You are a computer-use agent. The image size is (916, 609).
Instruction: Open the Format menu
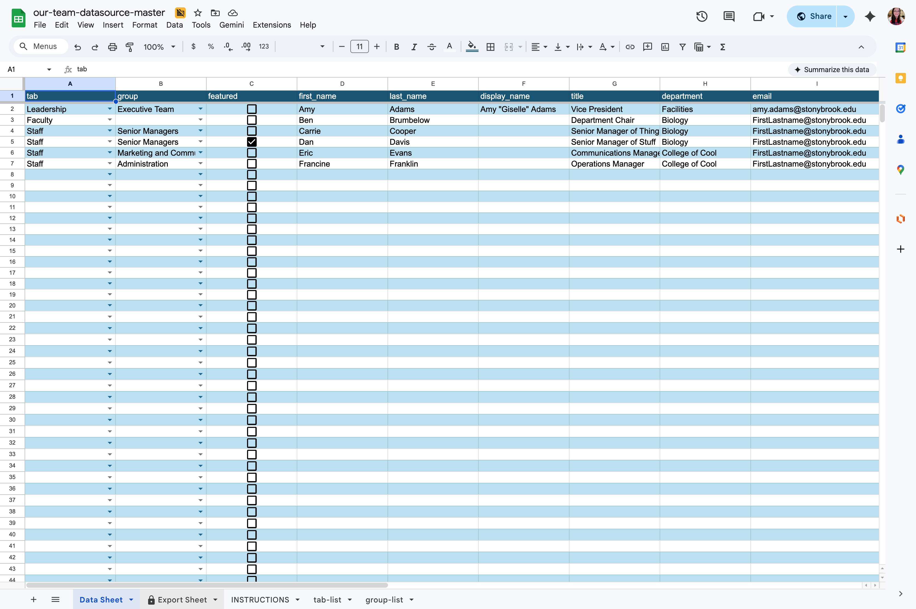point(145,25)
